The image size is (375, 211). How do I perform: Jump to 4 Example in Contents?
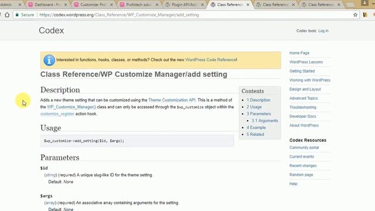coord(256,128)
